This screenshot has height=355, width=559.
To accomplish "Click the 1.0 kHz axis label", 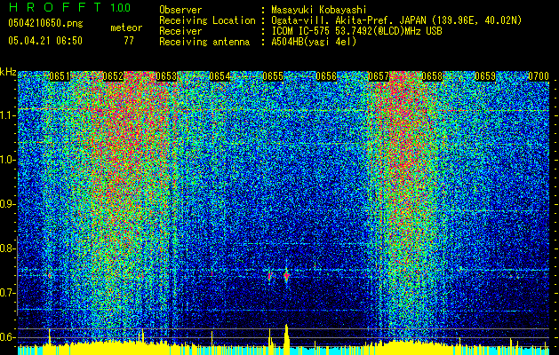I will point(8,160).
